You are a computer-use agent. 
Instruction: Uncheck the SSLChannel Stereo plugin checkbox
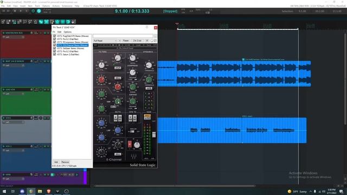[x=54, y=45]
